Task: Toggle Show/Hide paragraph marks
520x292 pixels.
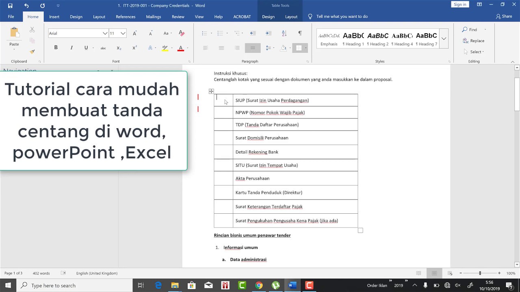Action: click(300, 33)
